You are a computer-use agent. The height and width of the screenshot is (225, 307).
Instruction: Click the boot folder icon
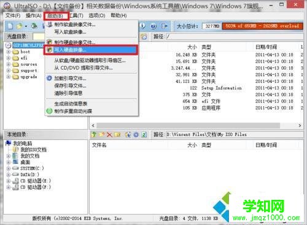[x=15, y=52]
